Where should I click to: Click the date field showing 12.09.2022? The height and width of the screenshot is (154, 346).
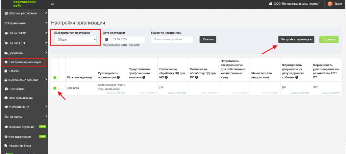(127, 40)
